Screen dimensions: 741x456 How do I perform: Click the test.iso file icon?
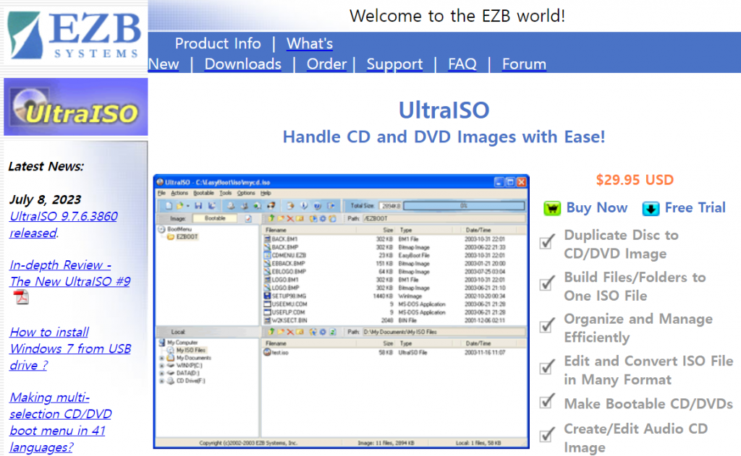click(267, 353)
